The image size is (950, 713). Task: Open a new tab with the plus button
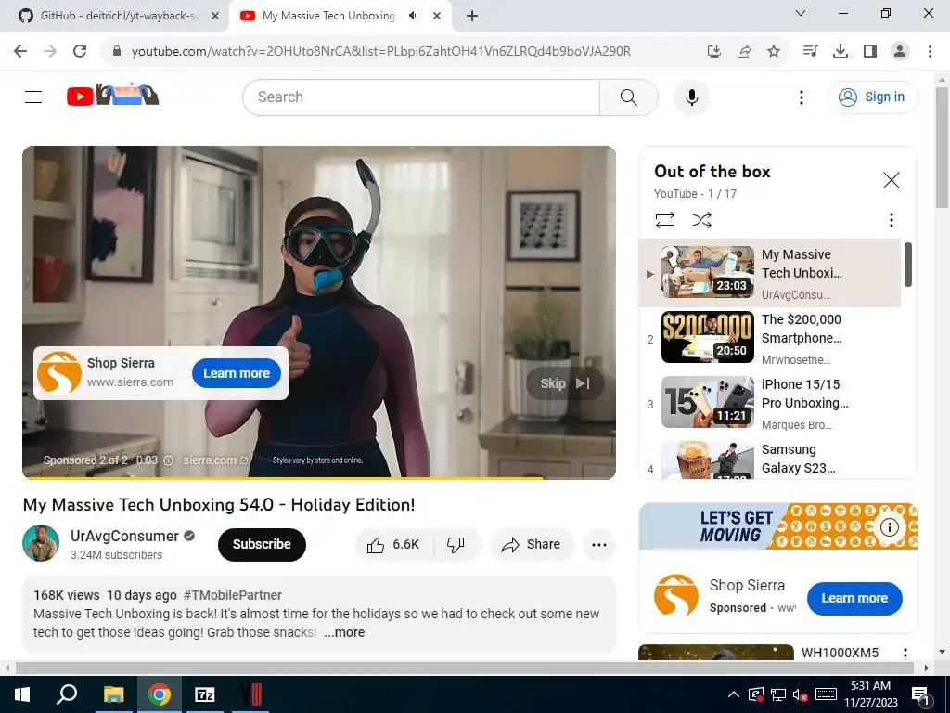(472, 16)
